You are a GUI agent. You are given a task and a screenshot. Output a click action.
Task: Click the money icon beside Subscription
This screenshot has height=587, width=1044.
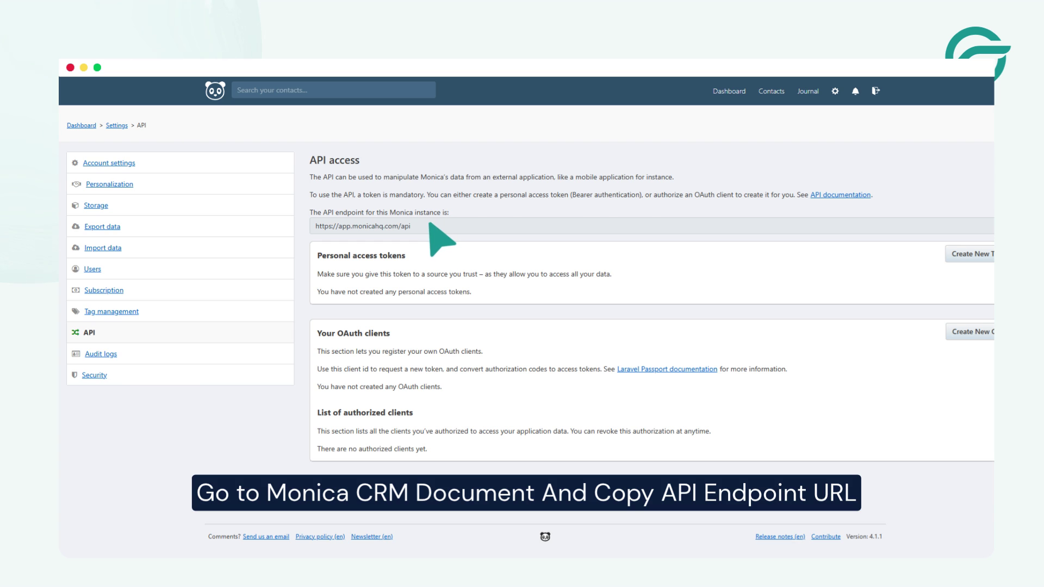pos(76,290)
